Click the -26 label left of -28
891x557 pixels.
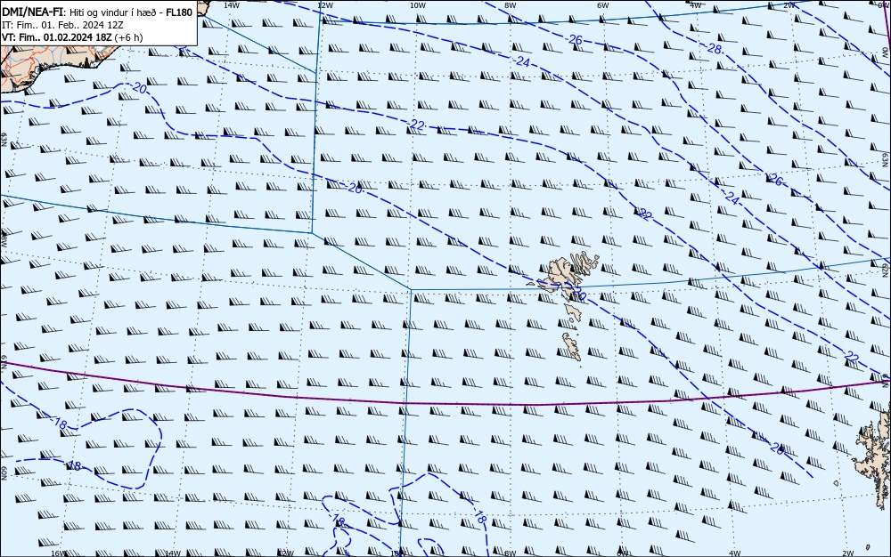(575, 39)
